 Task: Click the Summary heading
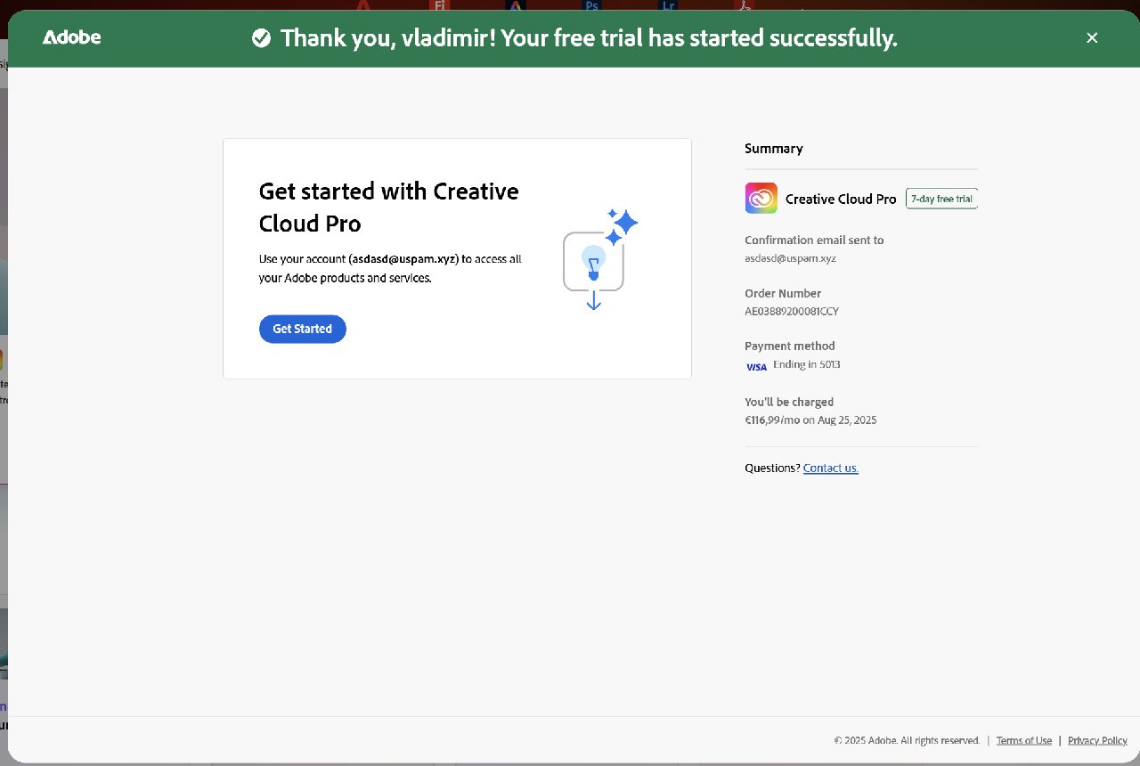pos(774,149)
